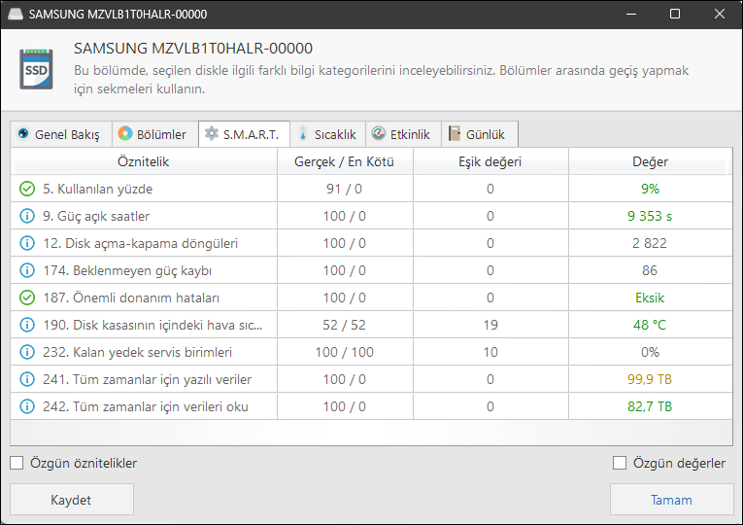Click info icon next to Disk açma-kapama döngüleri
Viewport: 743px width, 525px height.
coord(27,243)
